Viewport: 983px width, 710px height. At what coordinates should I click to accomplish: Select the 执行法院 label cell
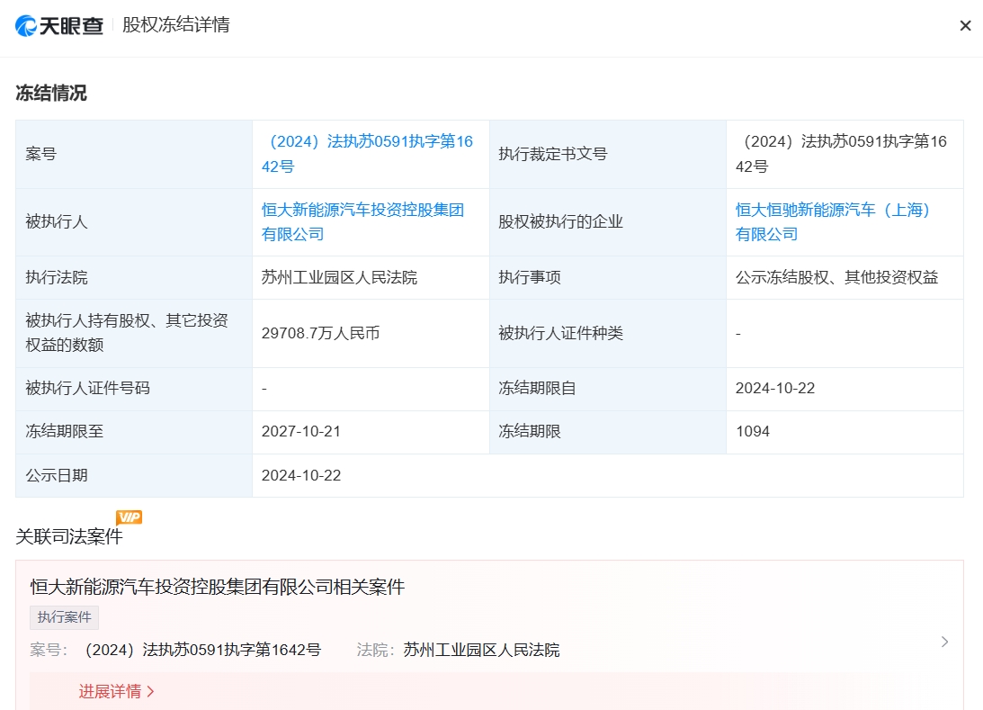[134, 277]
